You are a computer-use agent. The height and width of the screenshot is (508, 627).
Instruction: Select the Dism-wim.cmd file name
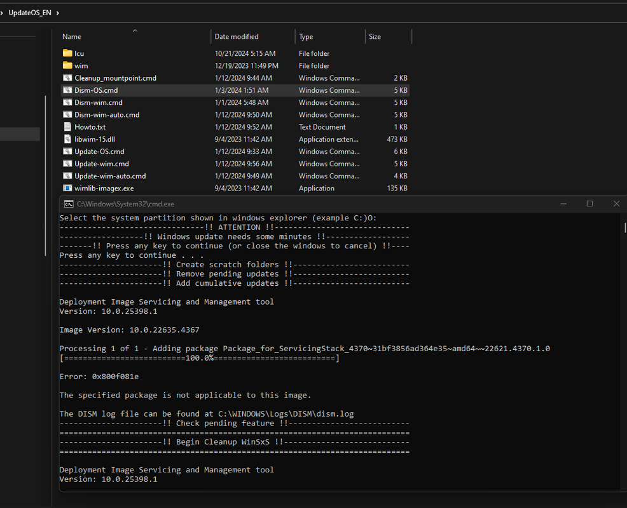tap(99, 103)
